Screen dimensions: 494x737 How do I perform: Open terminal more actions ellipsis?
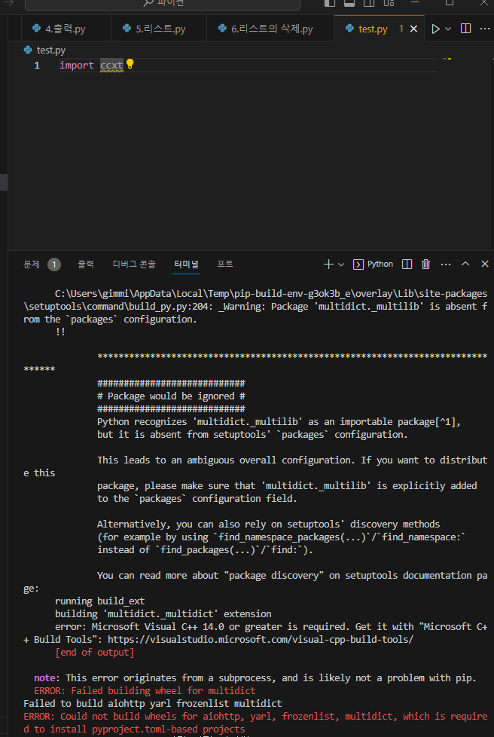coord(445,264)
